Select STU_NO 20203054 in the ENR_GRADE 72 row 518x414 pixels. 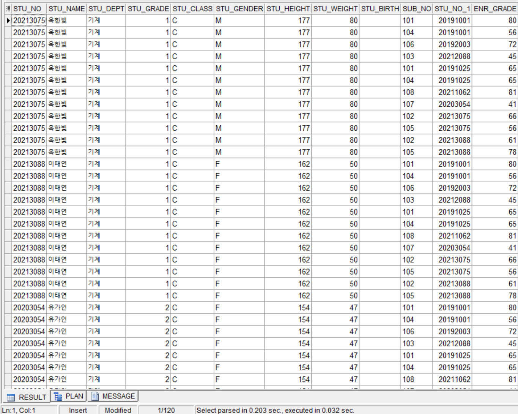pyautogui.click(x=29, y=332)
